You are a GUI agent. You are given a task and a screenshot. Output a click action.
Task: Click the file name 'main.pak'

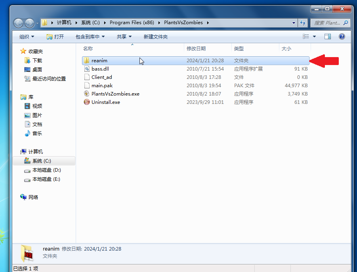tap(102, 86)
